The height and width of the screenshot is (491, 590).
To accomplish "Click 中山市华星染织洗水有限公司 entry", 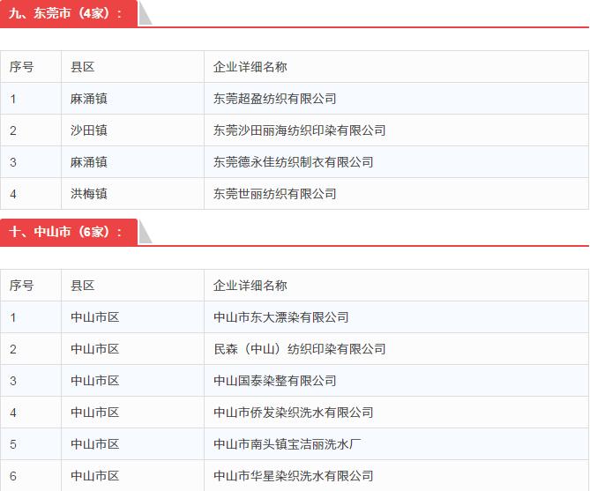I will click(293, 476).
